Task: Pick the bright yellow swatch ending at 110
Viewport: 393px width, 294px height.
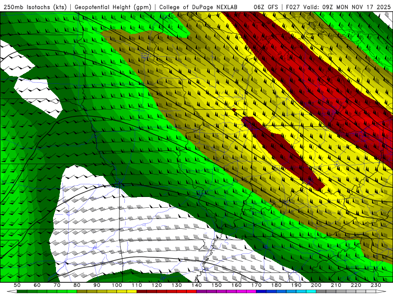Action: pos(132,292)
